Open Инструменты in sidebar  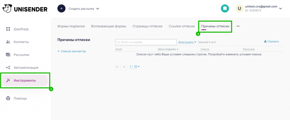pyautogui.click(x=25, y=81)
